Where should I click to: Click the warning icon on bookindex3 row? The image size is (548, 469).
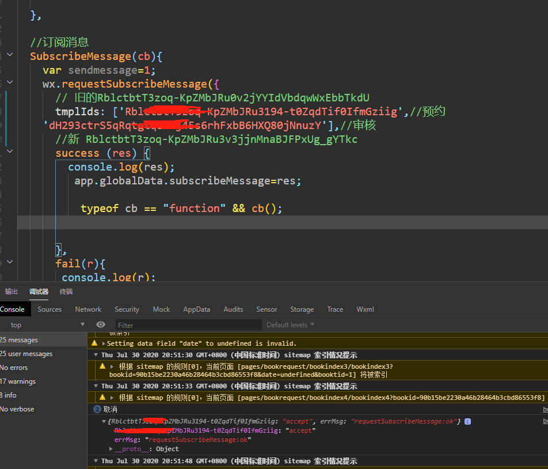(x=102, y=366)
